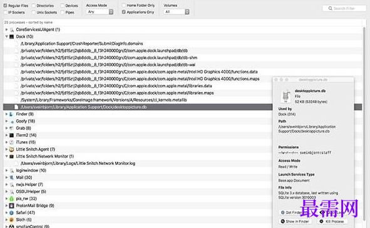370x228 pixels.
Task: Click the Search Filter field
Action: (x=344, y=9)
